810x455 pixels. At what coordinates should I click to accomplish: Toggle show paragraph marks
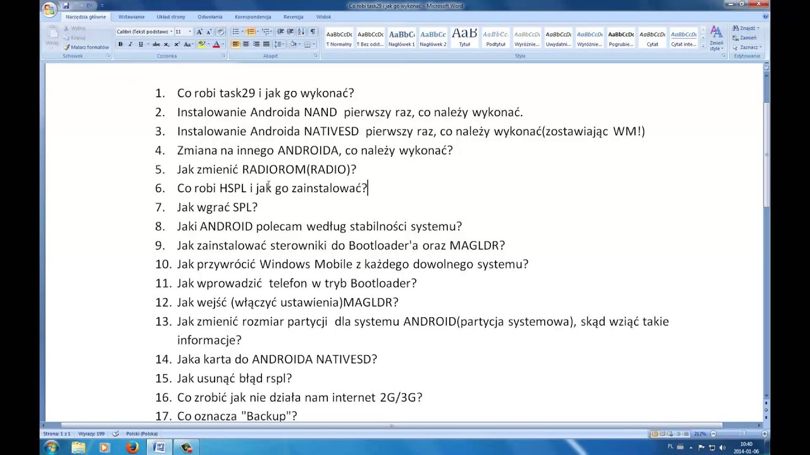313,32
